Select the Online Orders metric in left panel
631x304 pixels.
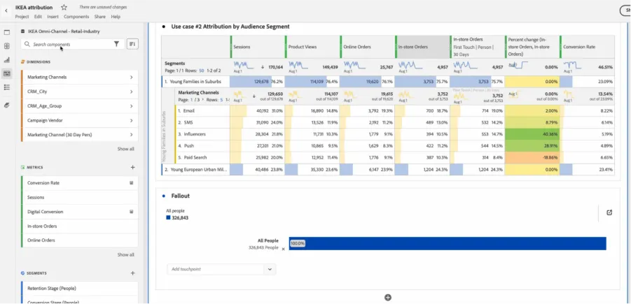point(80,240)
